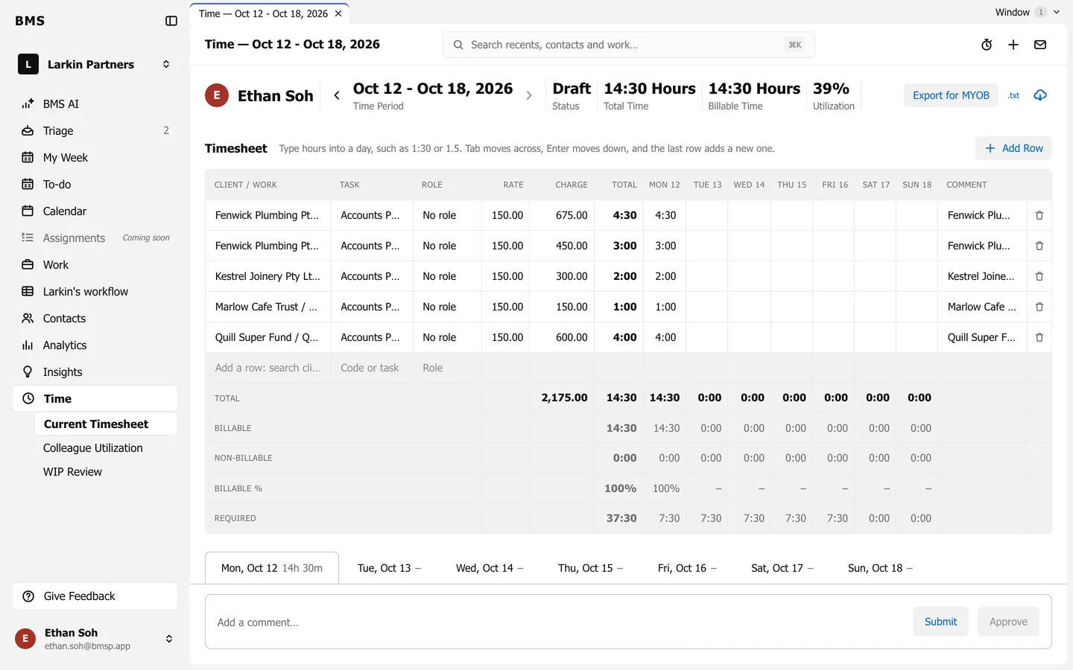Viewport: 1073px width, 670px height.
Task: Click the Export for MYOB button
Action: (951, 95)
